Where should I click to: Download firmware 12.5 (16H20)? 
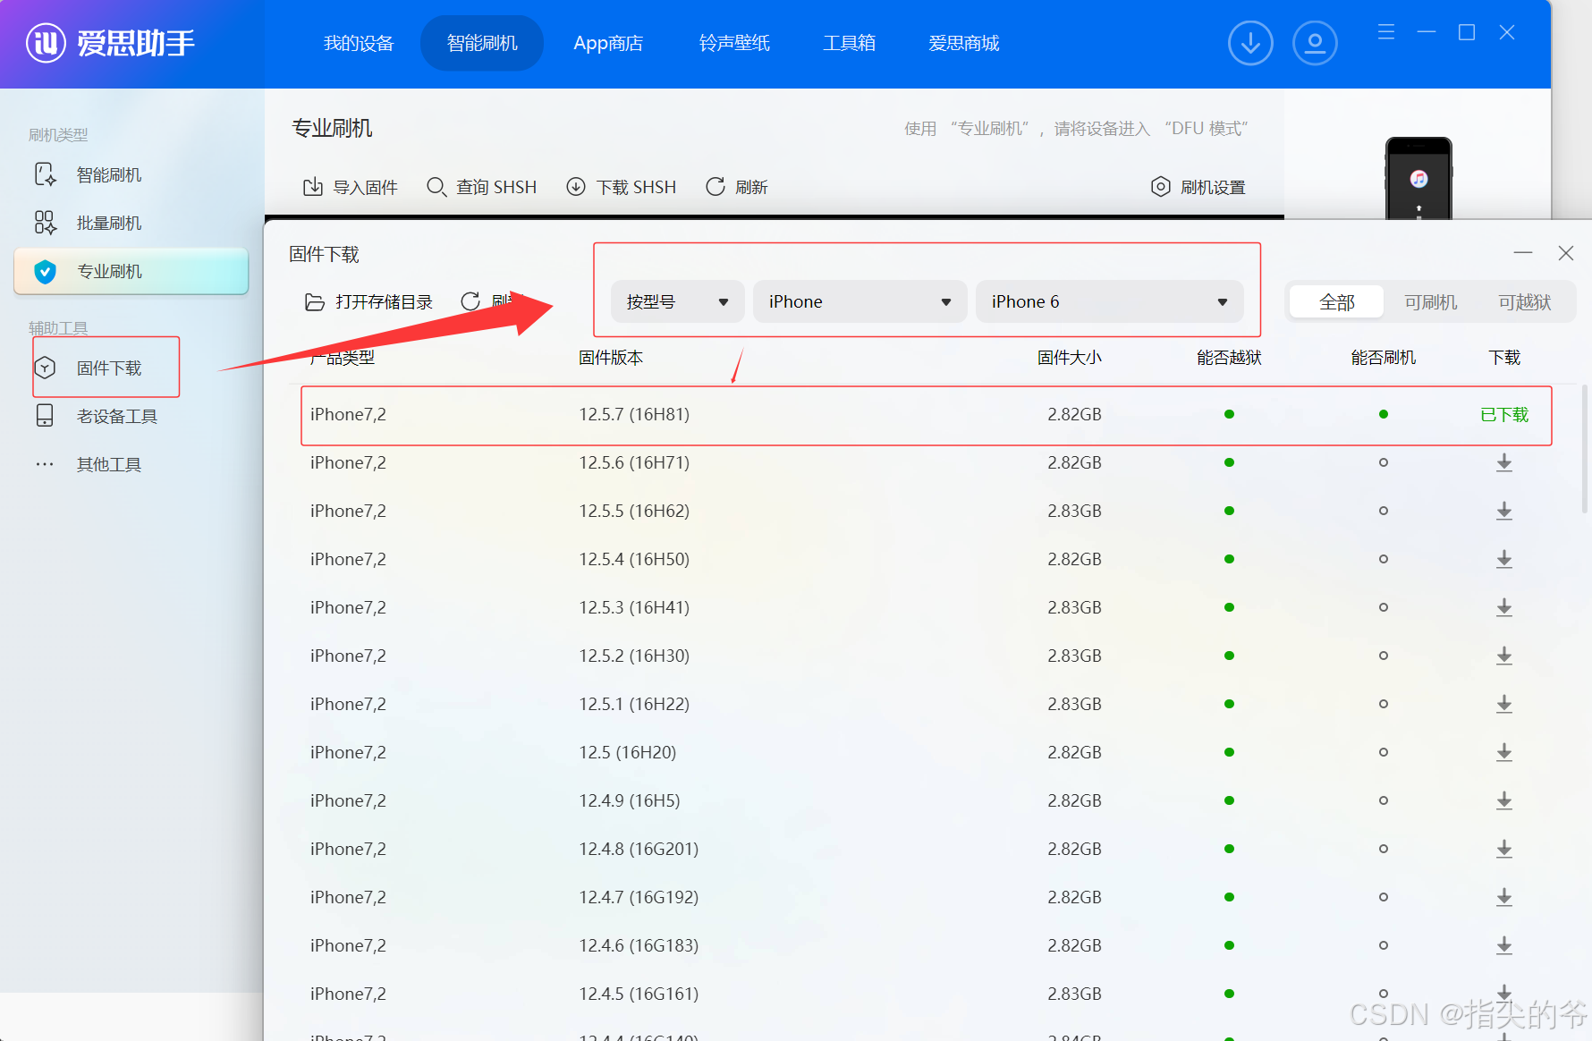coord(1504,752)
